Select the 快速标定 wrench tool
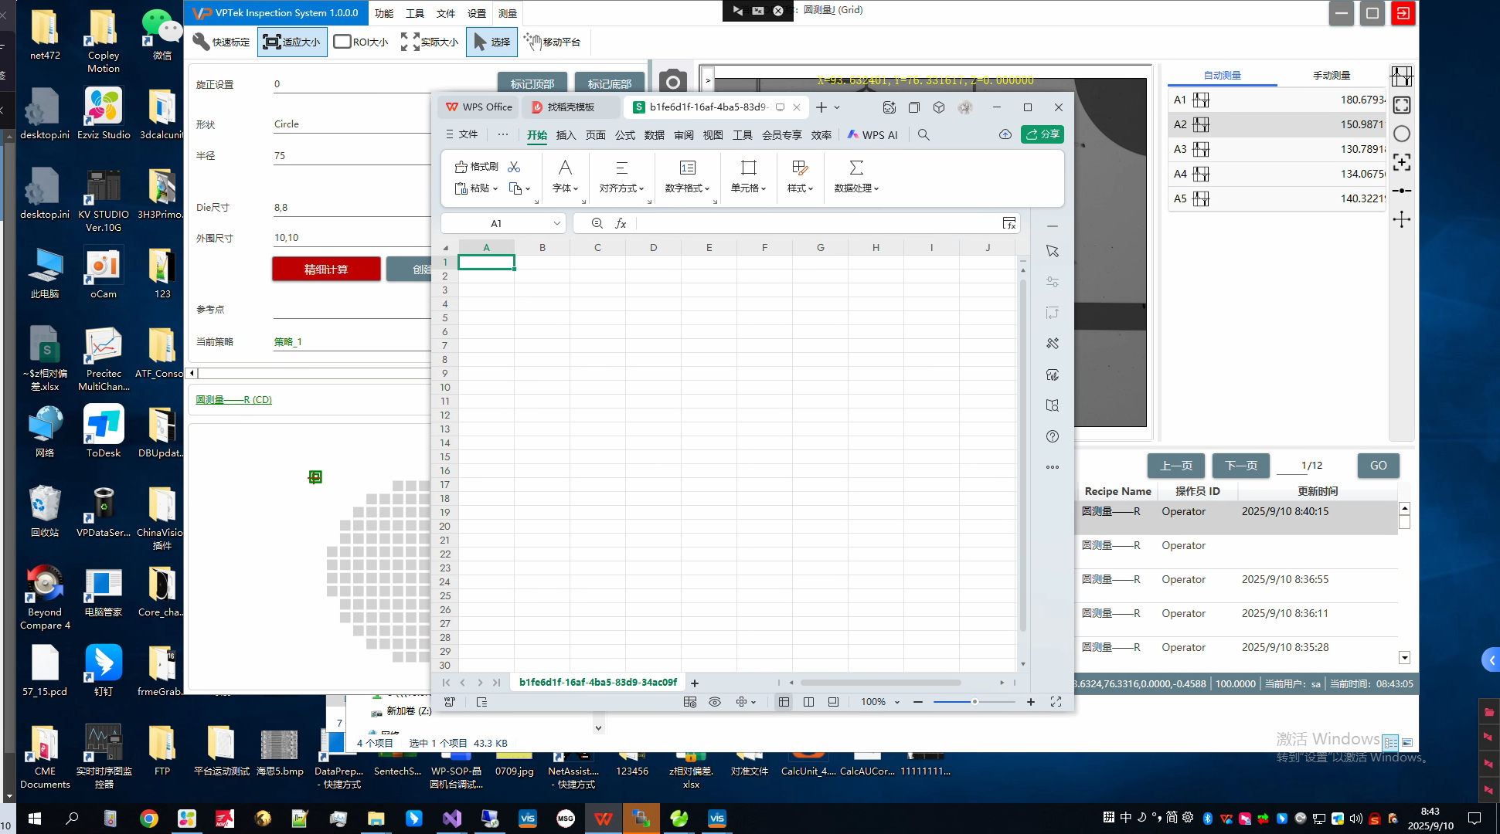 pyautogui.click(x=221, y=42)
